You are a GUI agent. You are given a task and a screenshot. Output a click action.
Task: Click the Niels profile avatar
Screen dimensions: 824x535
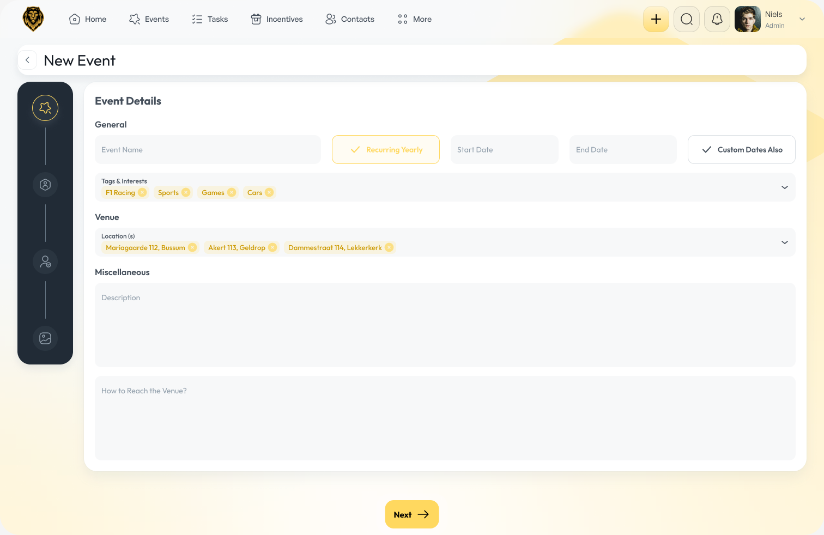point(748,19)
